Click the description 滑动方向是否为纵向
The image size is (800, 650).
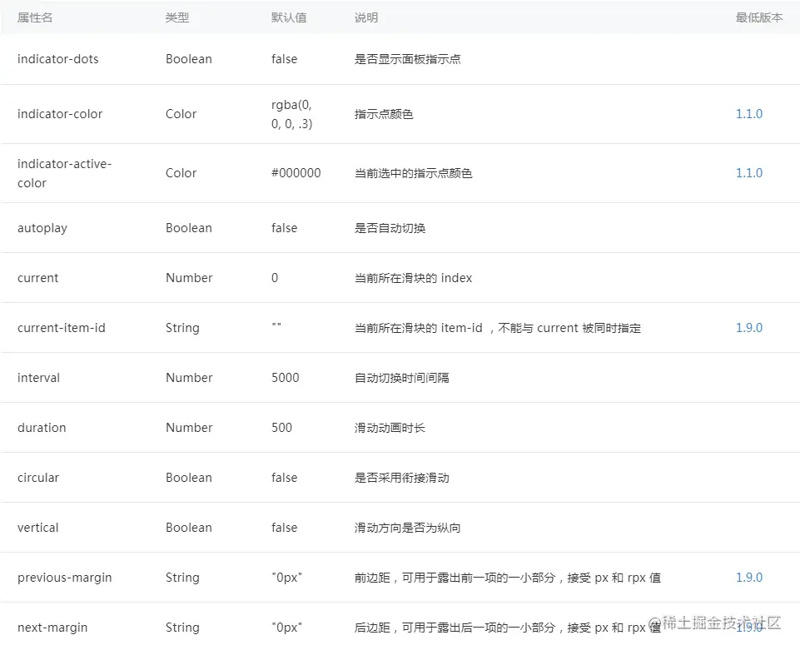click(x=407, y=528)
